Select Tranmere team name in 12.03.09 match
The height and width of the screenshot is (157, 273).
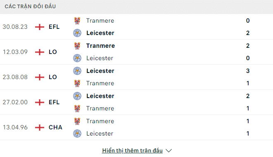tap(101, 46)
